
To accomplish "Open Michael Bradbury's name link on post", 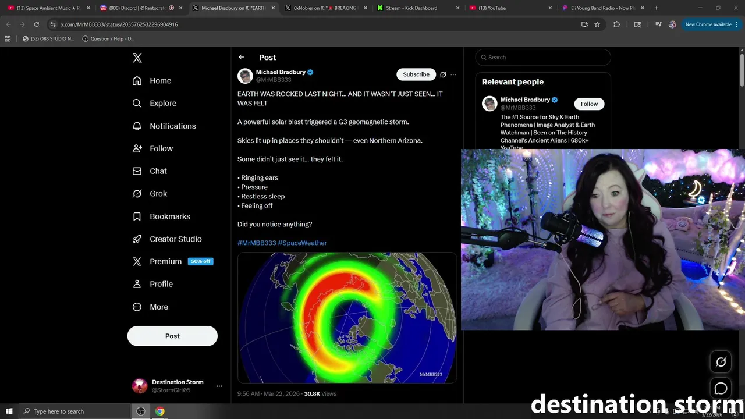I will click(281, 72).
